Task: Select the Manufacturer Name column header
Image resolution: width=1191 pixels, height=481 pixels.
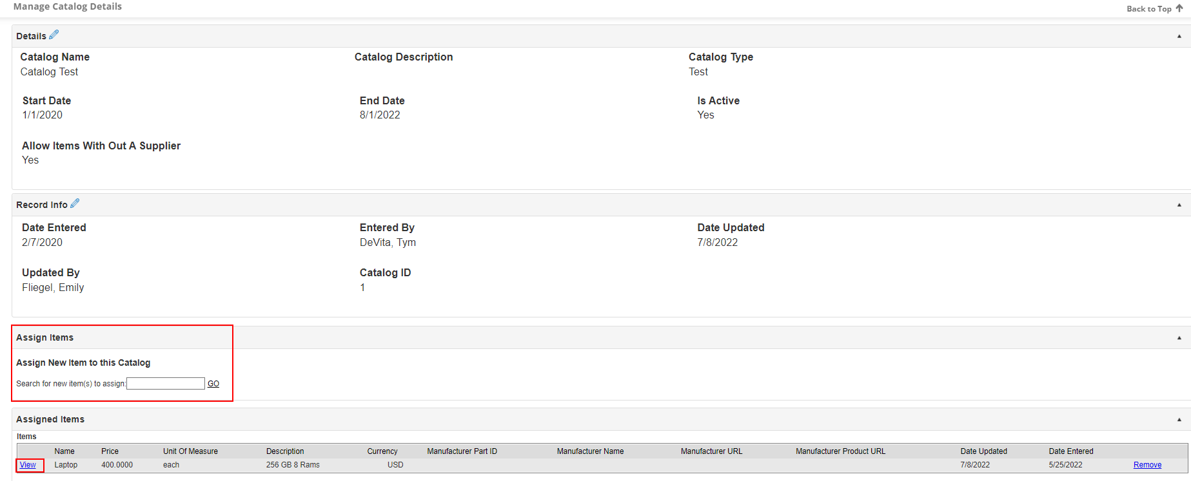Action: click(x=590, y=451)
